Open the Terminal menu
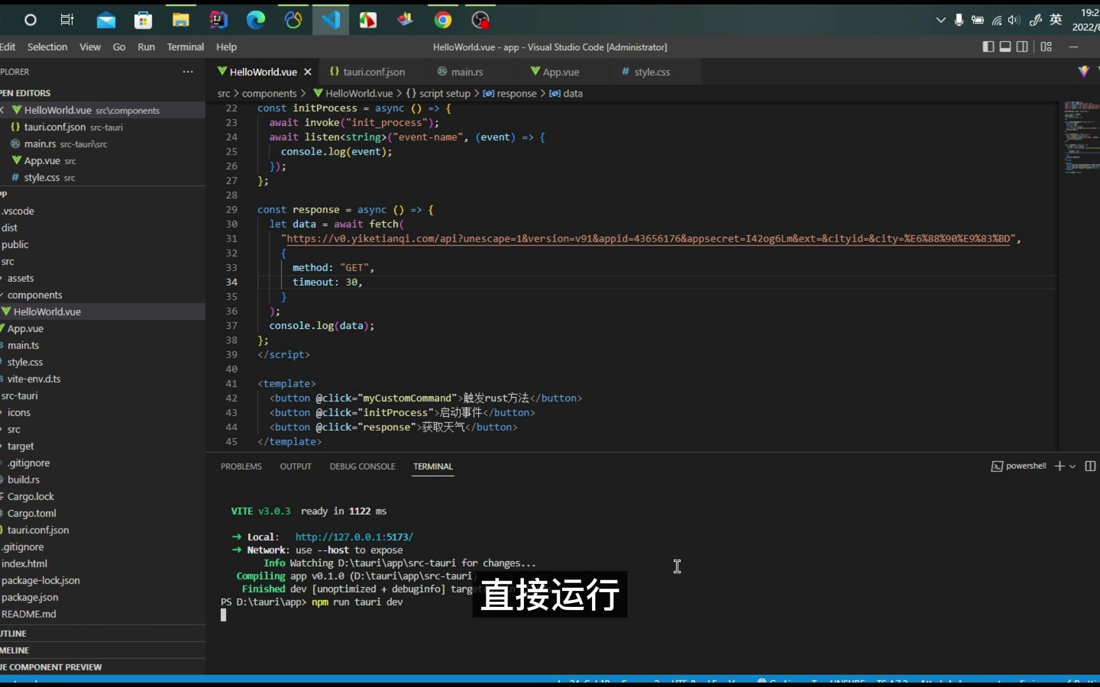 (x=185, y=47)
